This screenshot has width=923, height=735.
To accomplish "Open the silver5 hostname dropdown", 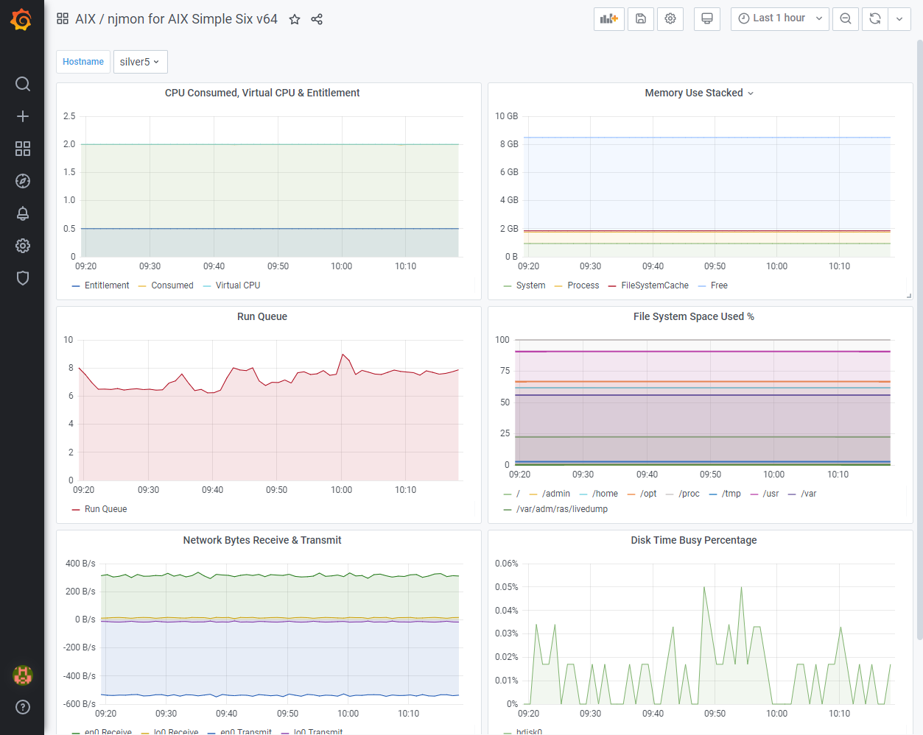I will (140, 62).
